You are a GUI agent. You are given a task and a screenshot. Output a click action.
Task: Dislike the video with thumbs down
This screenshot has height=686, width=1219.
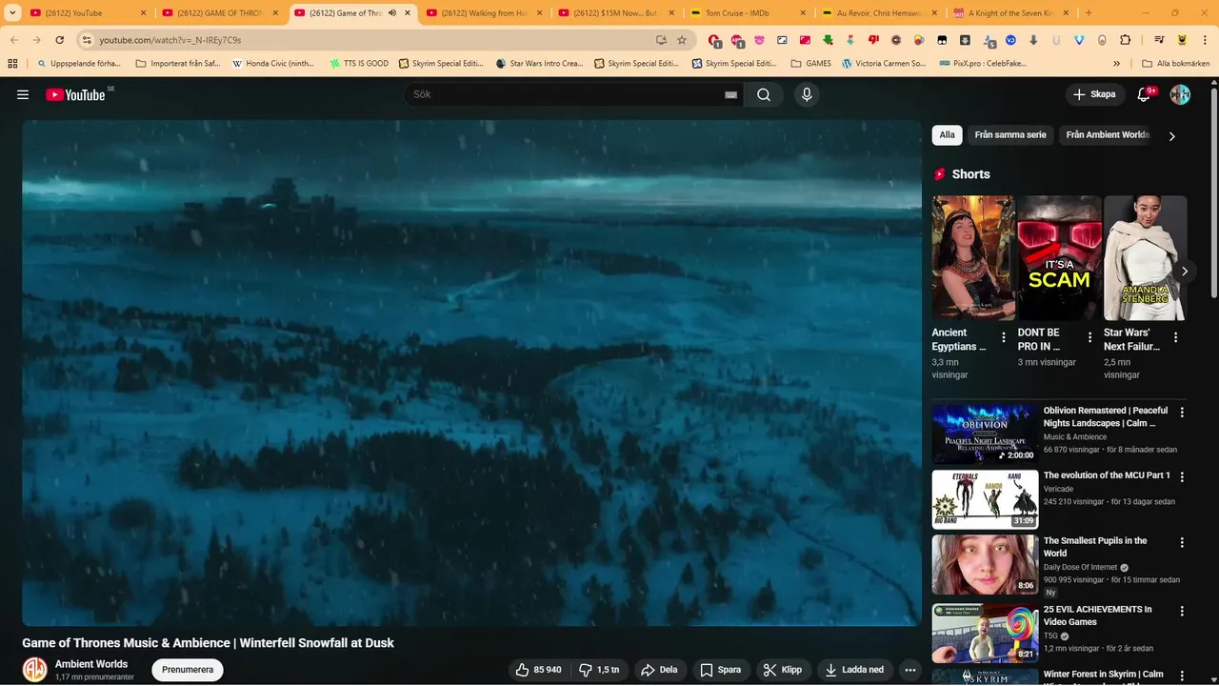coord(599,670)
